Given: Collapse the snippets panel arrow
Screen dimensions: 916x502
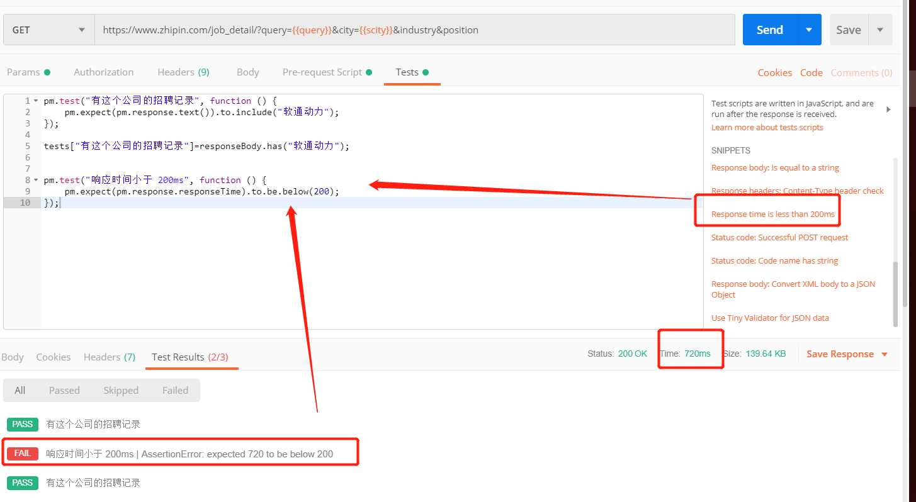Looking at the screenshot, I should (888, 109).
